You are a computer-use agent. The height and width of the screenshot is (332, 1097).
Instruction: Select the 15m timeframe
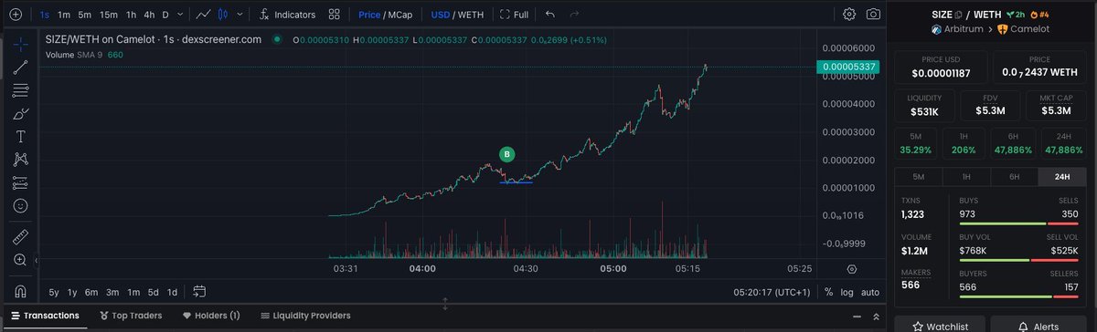pyautogui.click(x=108, y=15)
